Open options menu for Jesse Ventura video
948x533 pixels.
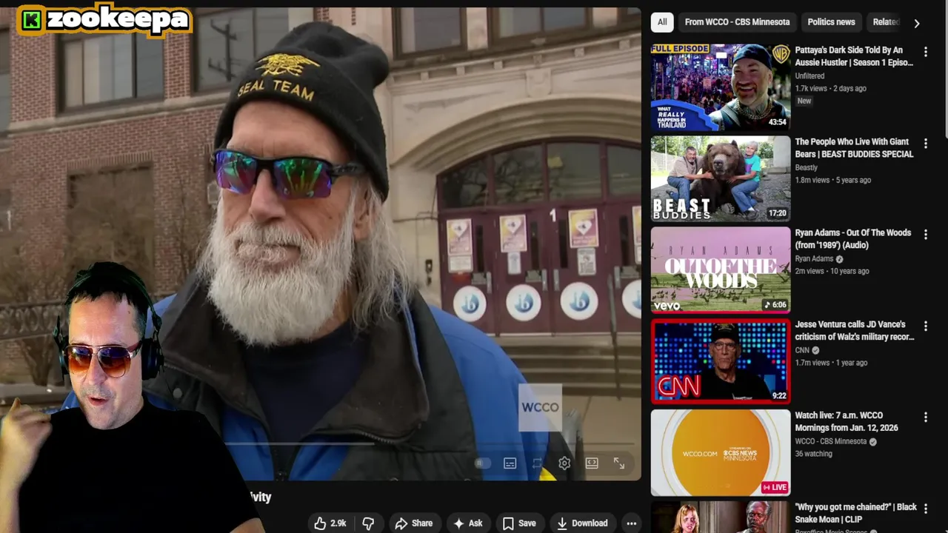point(925,326)
